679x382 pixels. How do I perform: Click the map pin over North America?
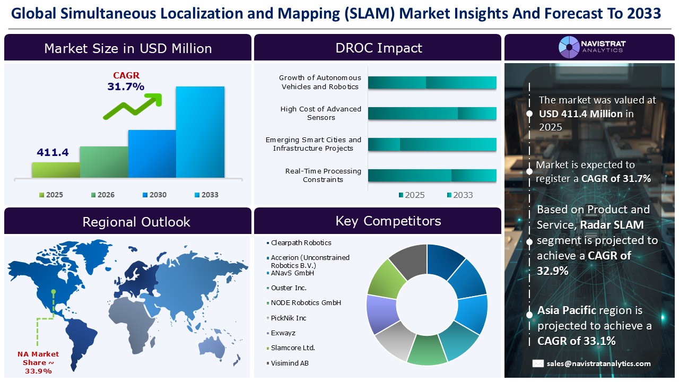pyautogui.click(x=53, y=292)
